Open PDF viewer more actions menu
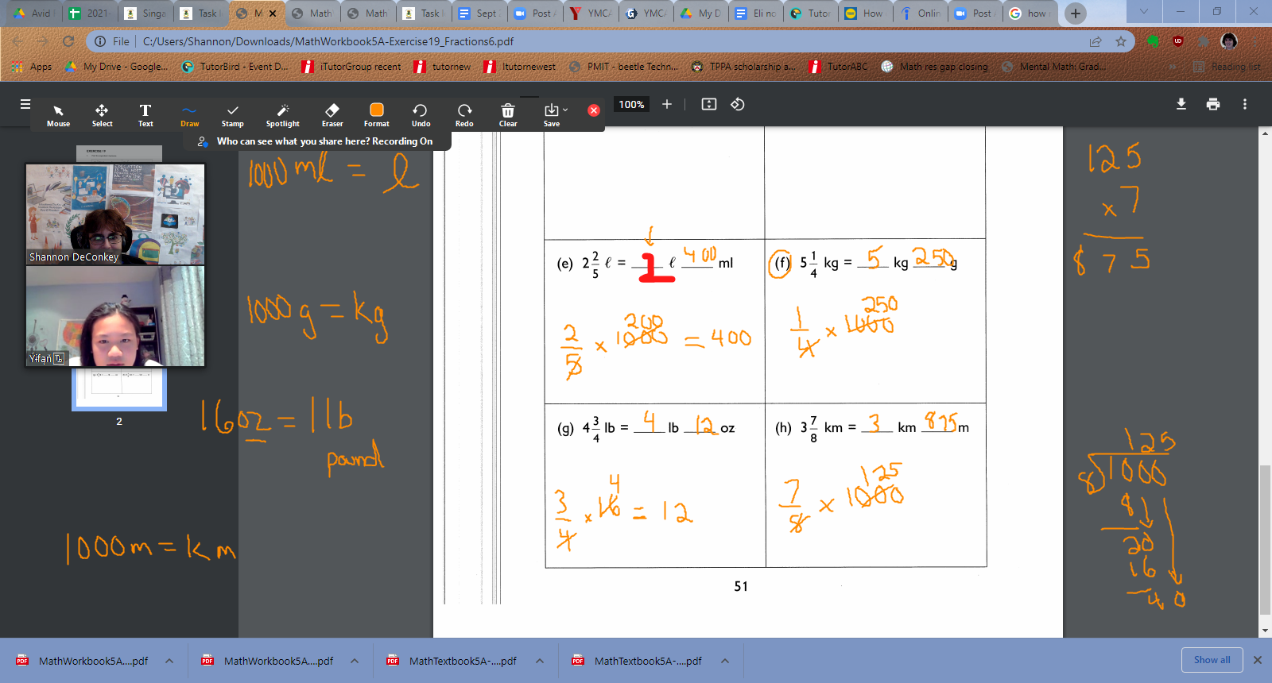The height and width of the screenshot is (683, 1272). 1245,104
